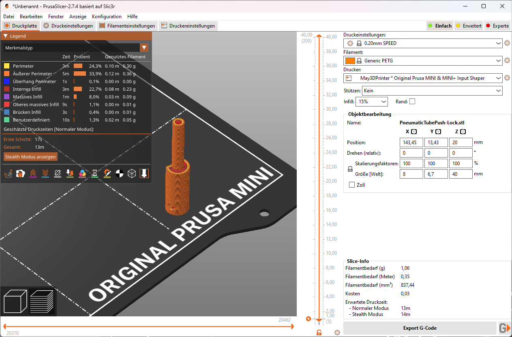Show retractions in the G-code preview
This screenshot has height=337, width=512.
click(x=33, y=173)
